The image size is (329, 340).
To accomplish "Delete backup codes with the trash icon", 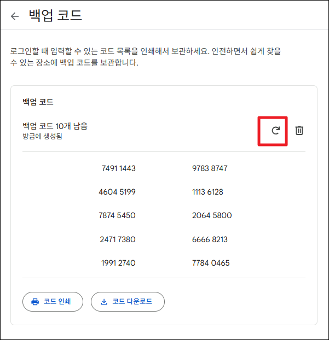I will click(x=299, y=130).
